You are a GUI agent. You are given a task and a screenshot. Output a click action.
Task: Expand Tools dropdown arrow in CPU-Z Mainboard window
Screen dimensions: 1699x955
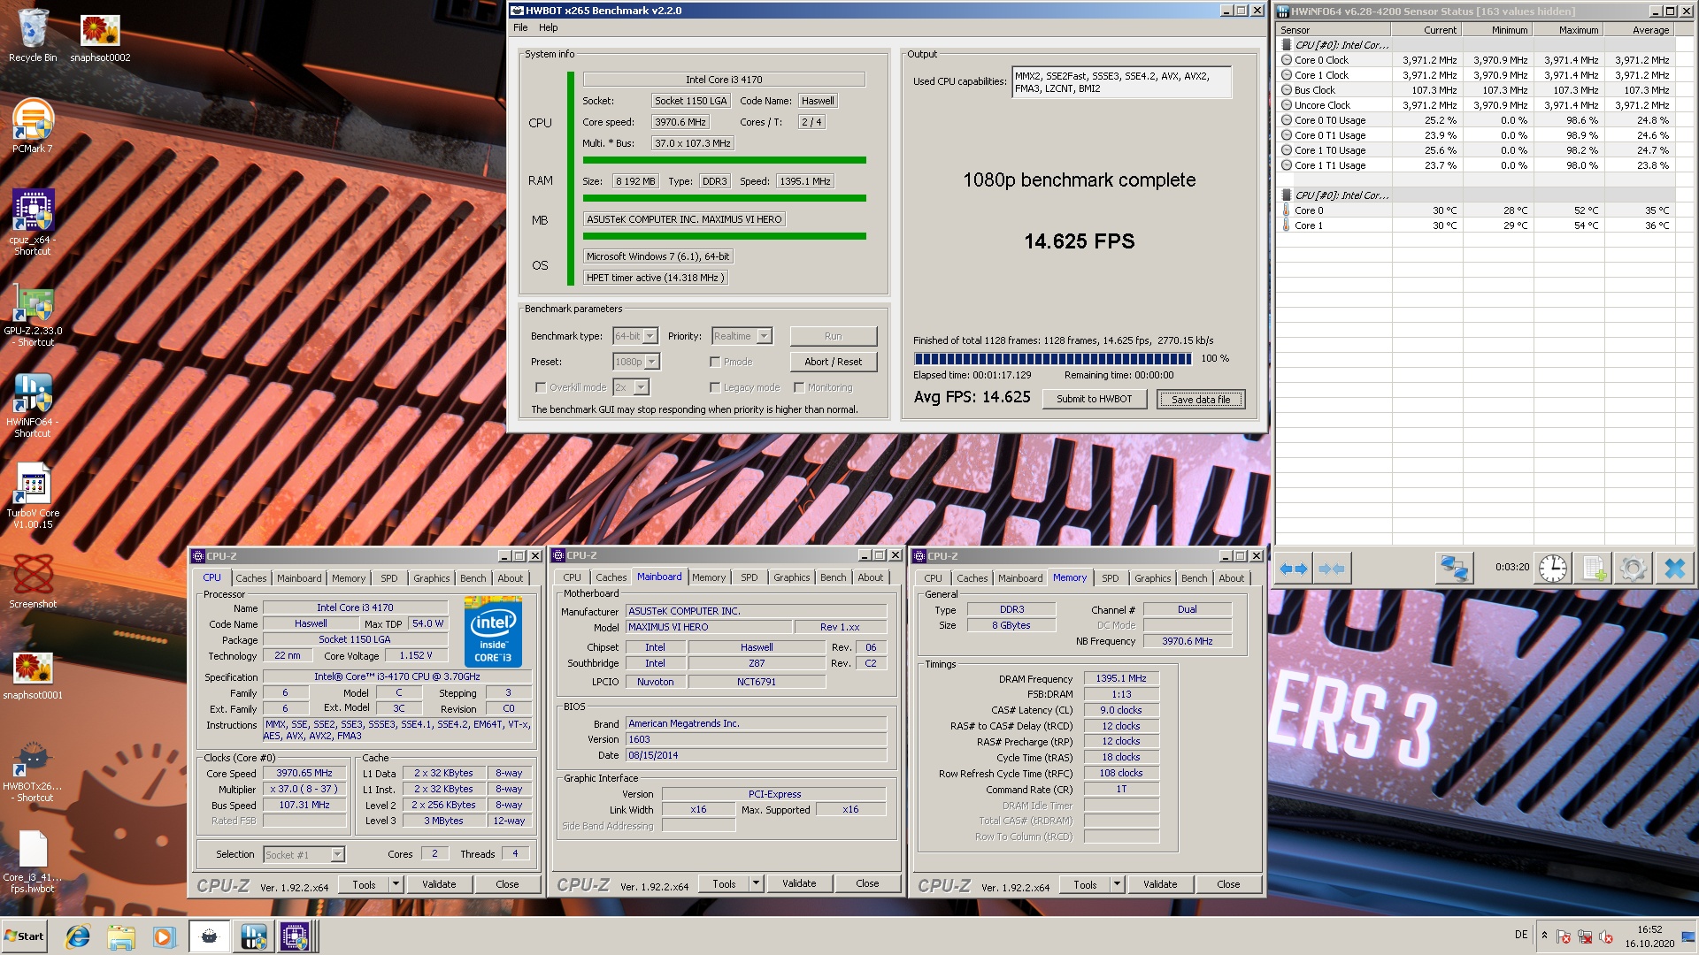click(x=756, y=883)
